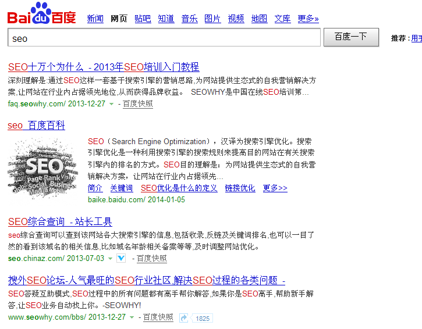Open the 更多>> sublink in Baike result
422x329 pixels.
tap(275, 188)
